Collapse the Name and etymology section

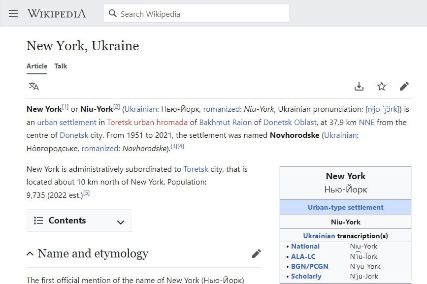point(30,254)
